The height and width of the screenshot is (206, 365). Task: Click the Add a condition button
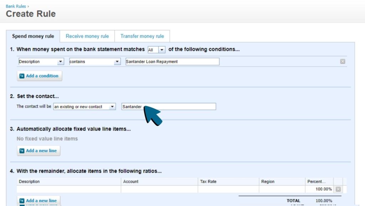pos(39,76)
